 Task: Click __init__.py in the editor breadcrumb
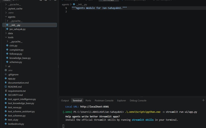pyautogui.click(x=82, y=4)
